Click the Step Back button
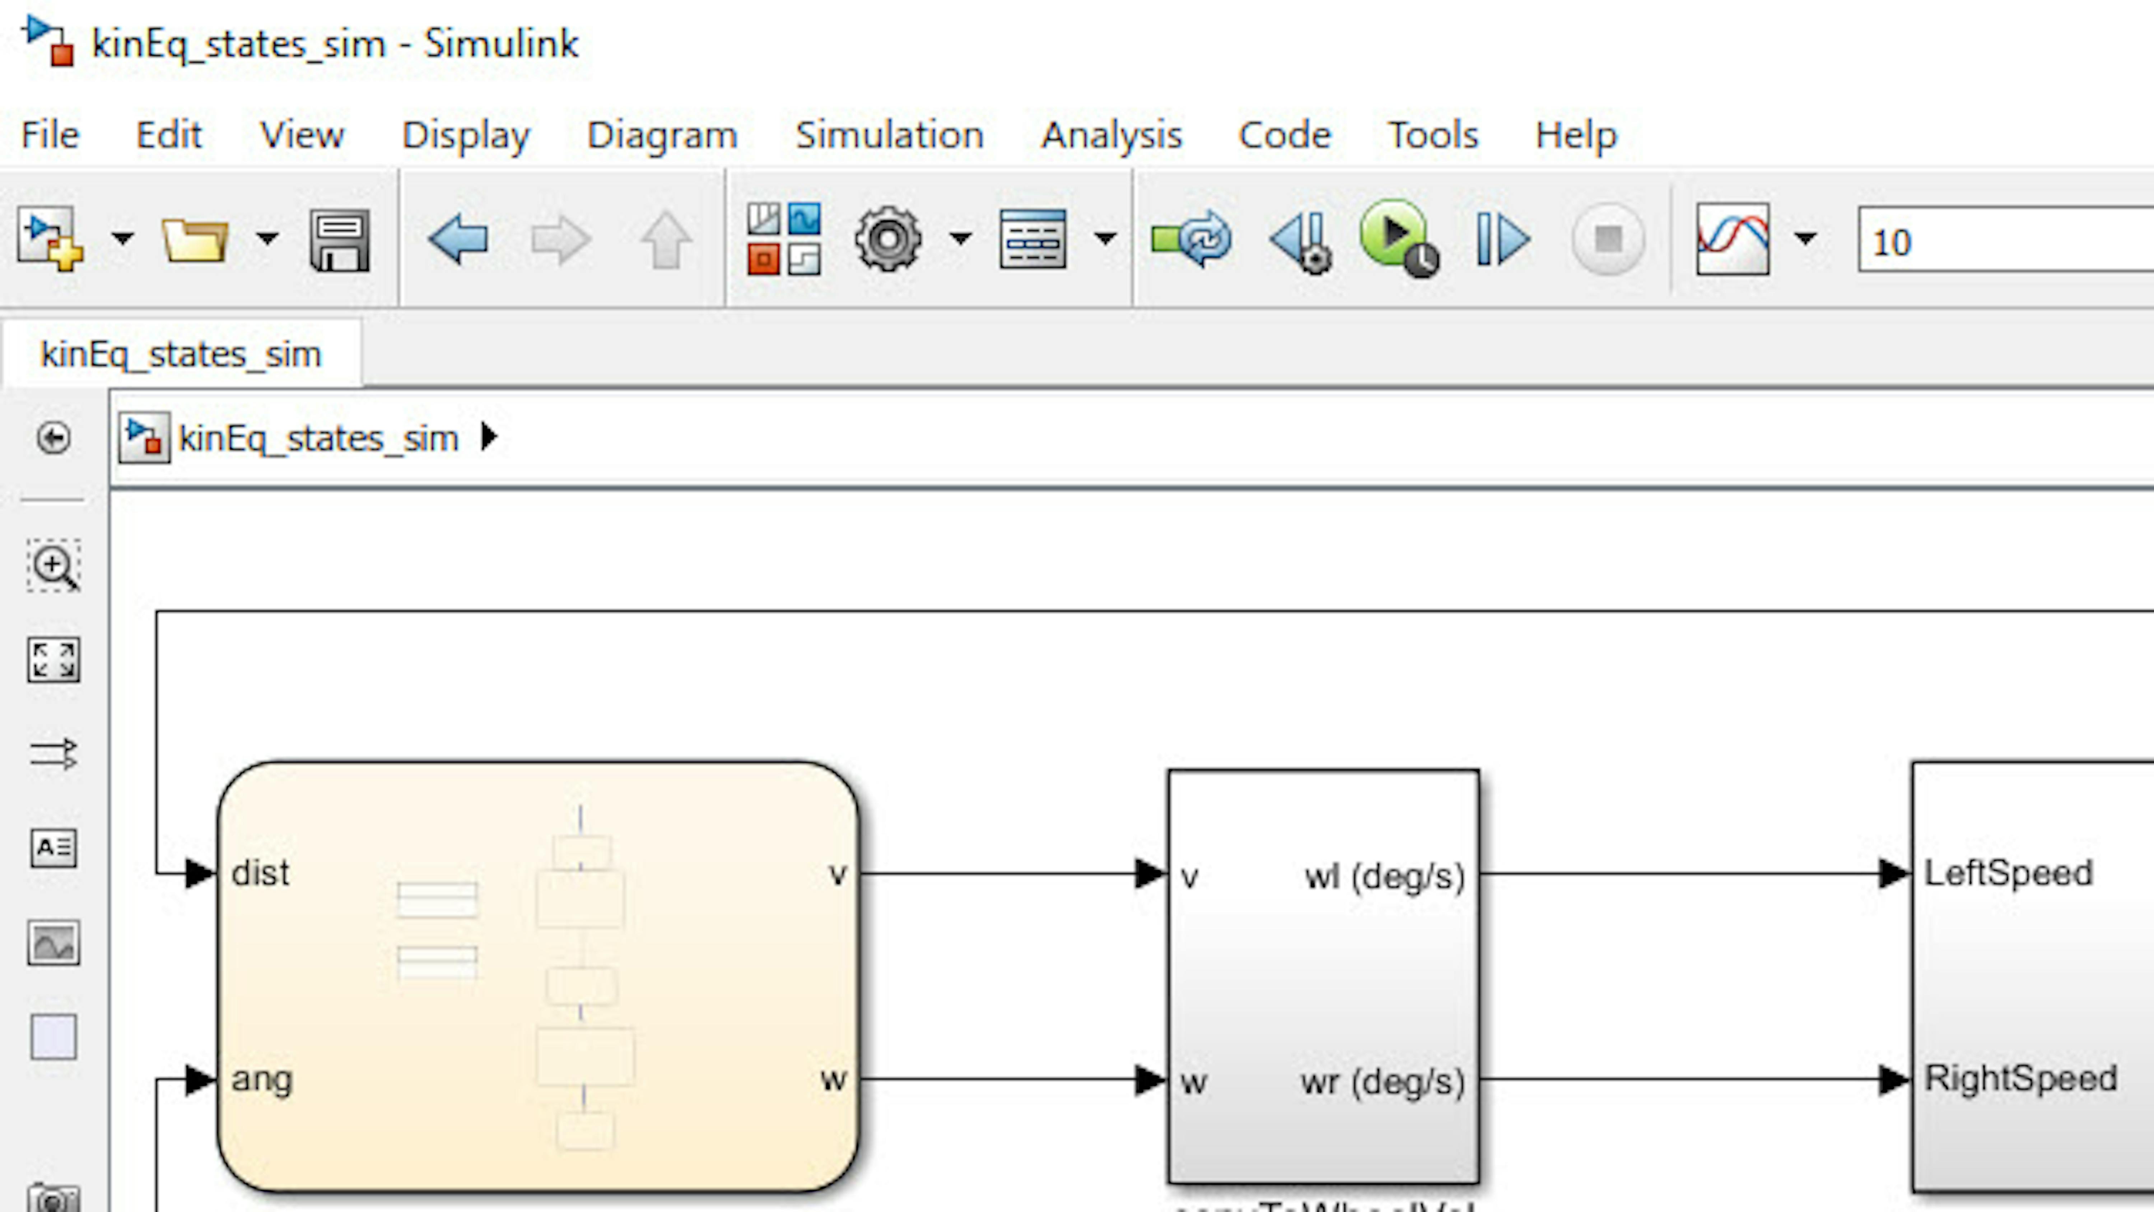 (x=1300, y=241)
